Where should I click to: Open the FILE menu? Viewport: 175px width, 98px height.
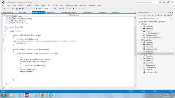3,5
